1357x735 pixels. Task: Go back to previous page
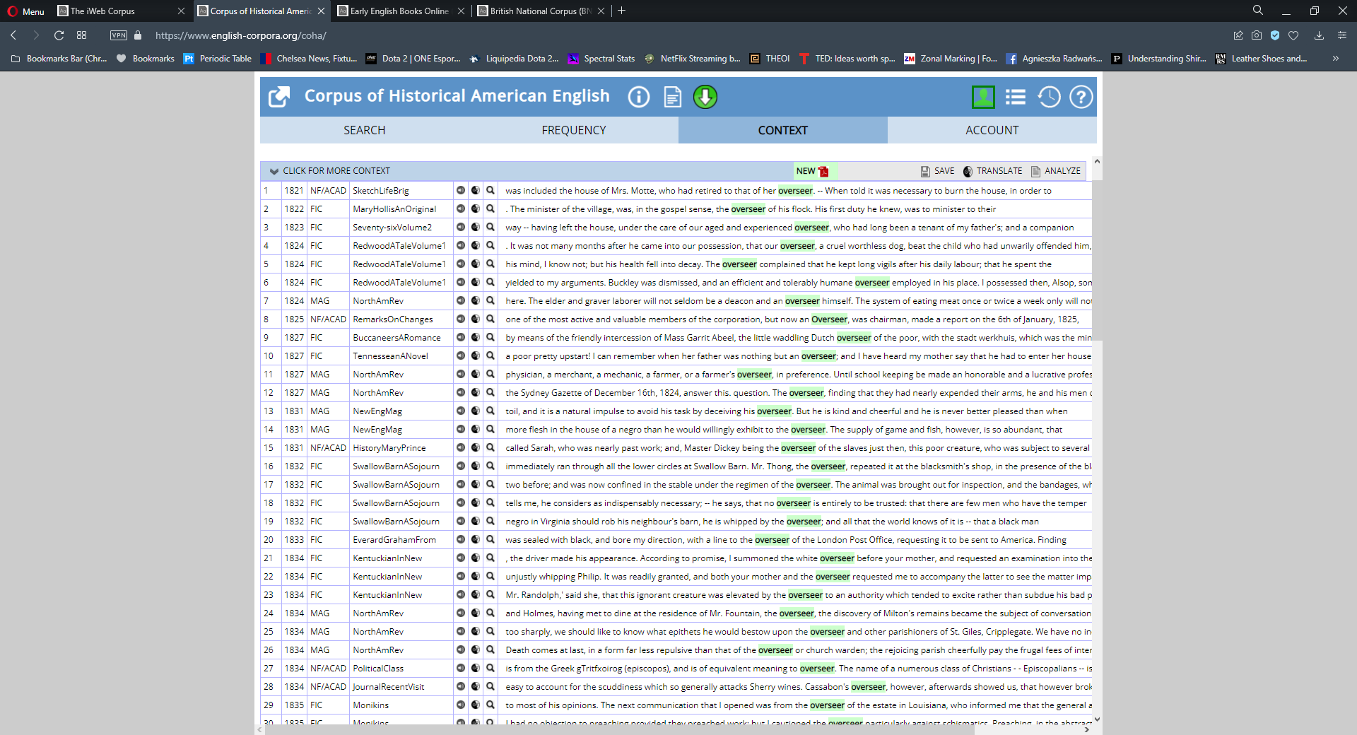click(x=13, y=35)
